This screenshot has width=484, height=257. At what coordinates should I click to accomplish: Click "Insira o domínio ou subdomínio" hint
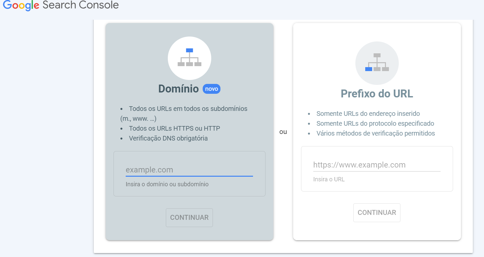[x=167, y=184]
